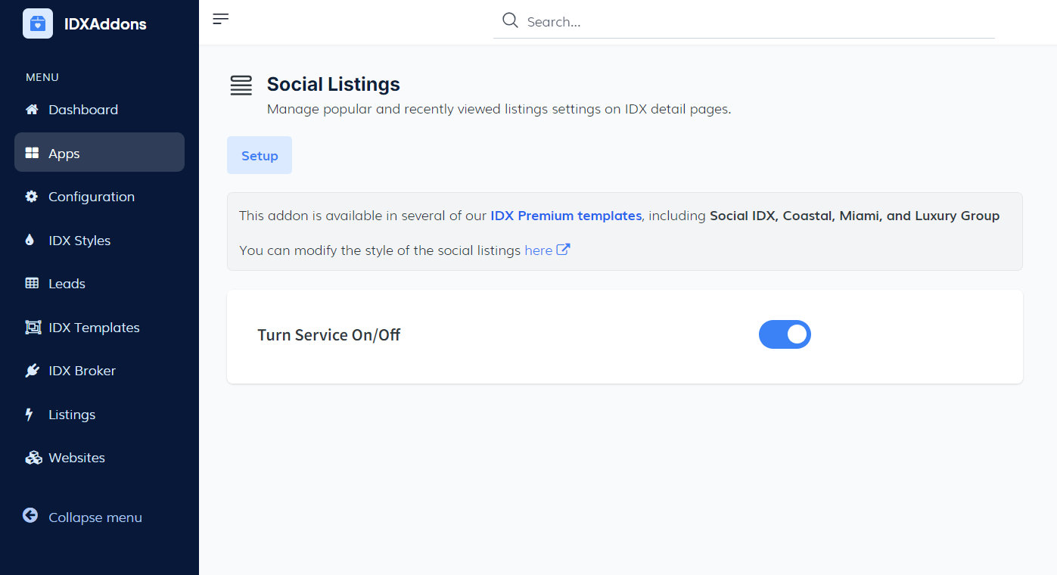Click the Leads table icon
Viewport: 1057px width, 575px height.
click(x=32, y=284)
